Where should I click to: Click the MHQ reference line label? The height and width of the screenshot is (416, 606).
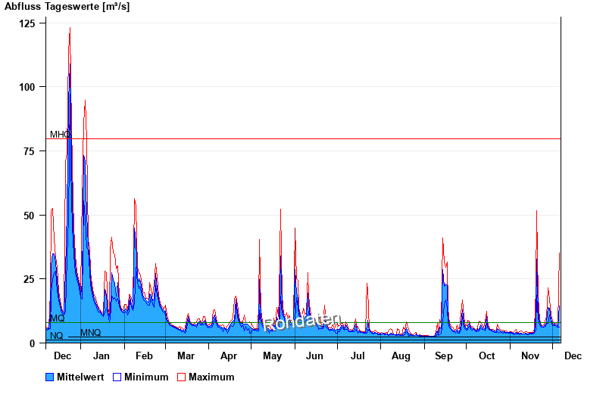[60, 135]
